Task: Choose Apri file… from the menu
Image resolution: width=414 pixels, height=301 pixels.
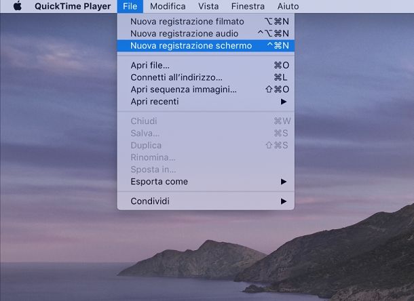Action: click(206, 65)
